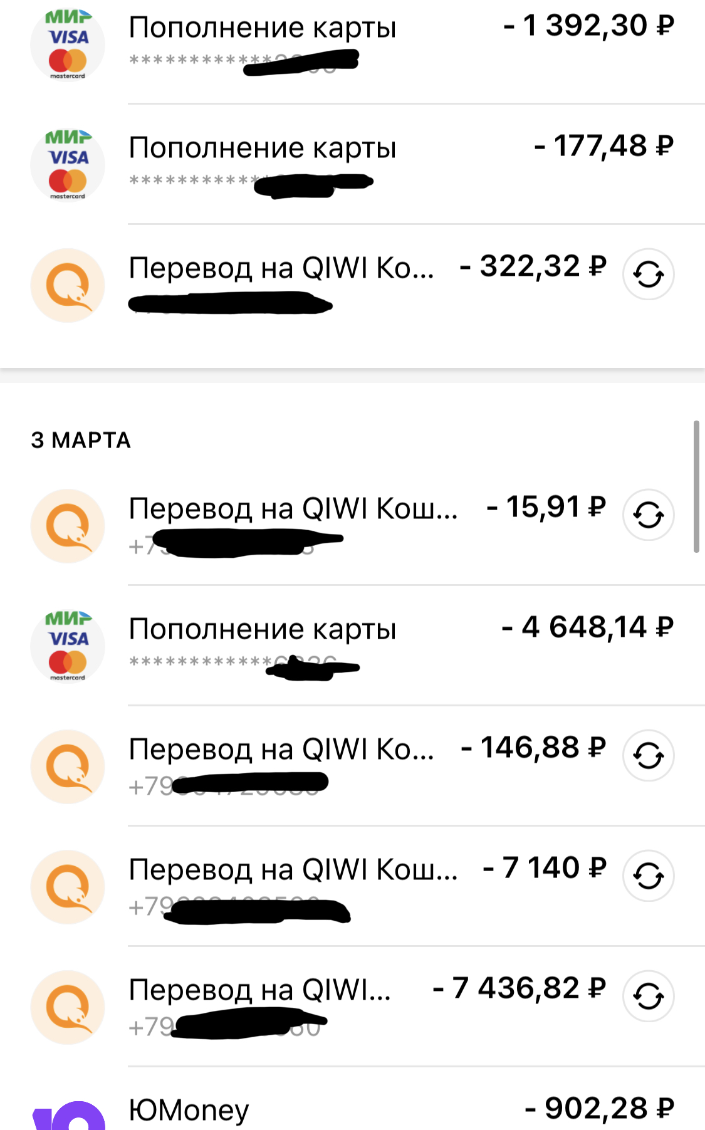Viewport: 705px width, 1130px height.
Task: Tap QIWI logo of 15,91 ₽ transaction
Action: (x=68, y=526)
